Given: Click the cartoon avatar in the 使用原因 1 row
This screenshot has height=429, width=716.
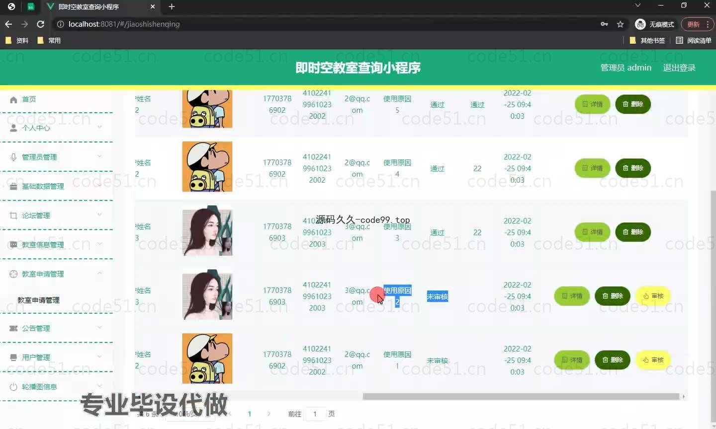Looking at the screenshot, I should (x=207, y=358).
